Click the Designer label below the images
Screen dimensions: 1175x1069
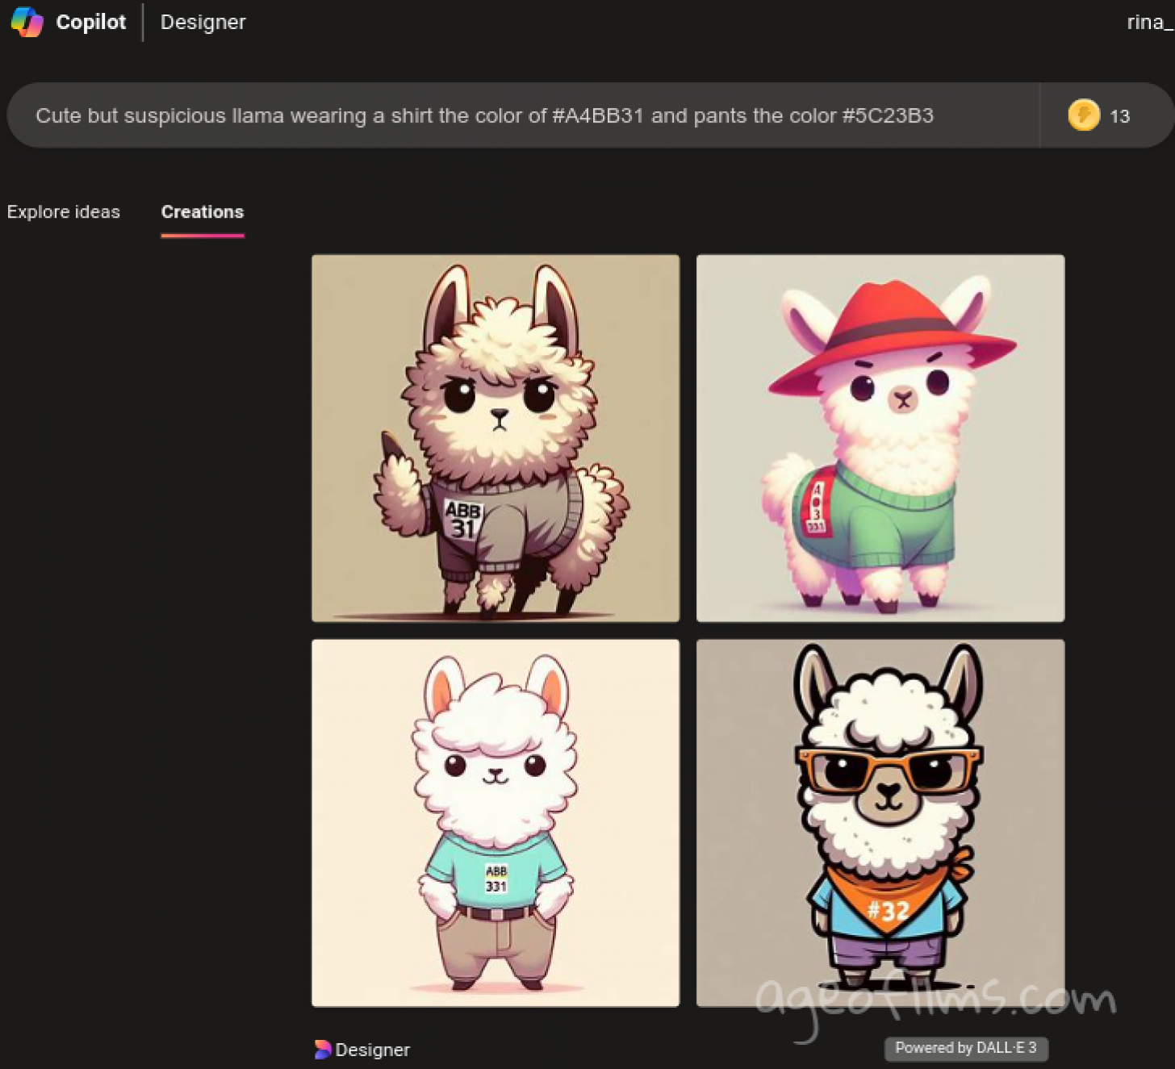pos(372,1050)
